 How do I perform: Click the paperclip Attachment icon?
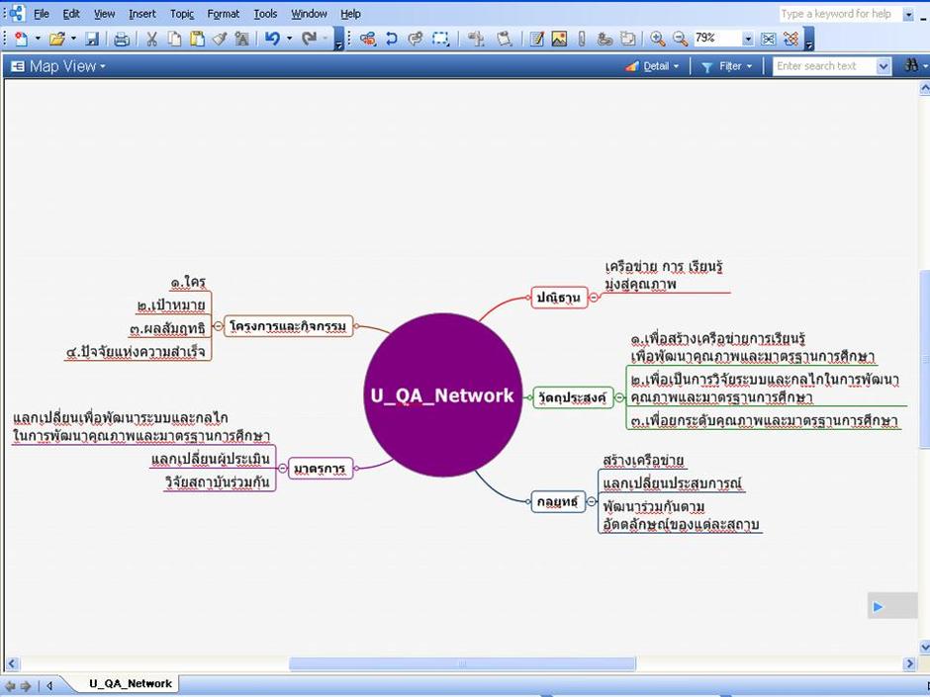pos(582,40)
